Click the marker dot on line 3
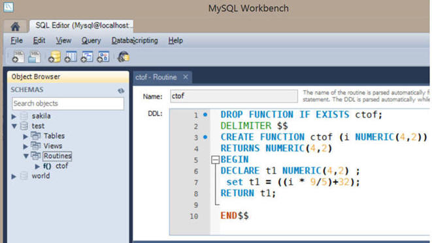432x243 pixels. pyautogui.click(x=205, y=137)
